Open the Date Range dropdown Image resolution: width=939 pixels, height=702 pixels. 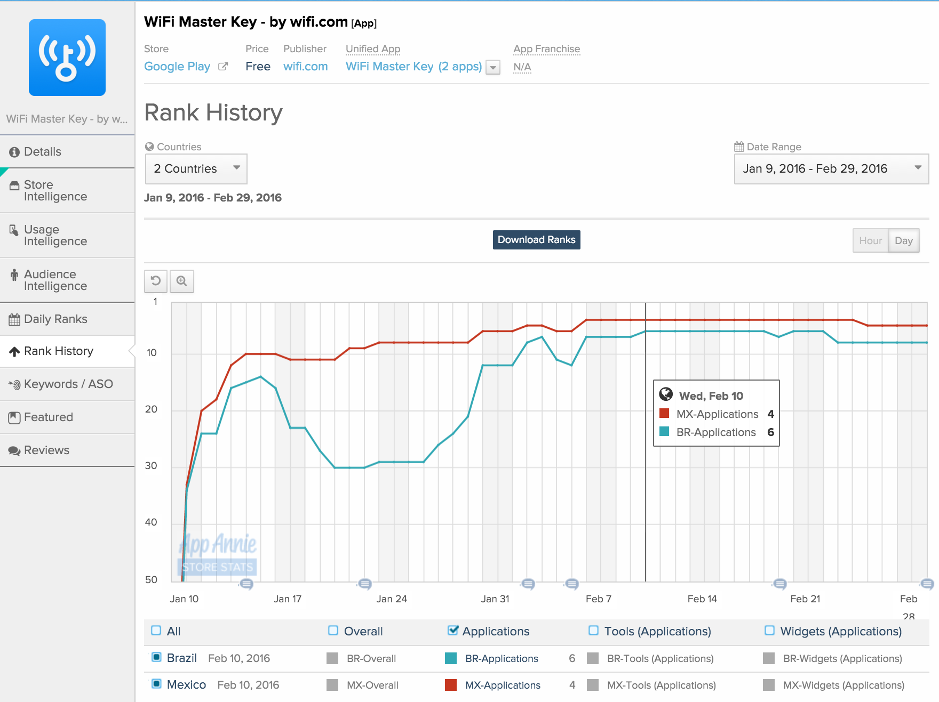[831, 169]
